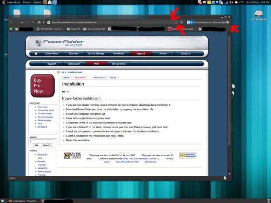This screenshot has width=271, height=203.
Task: Click the PowerFolder logo
Action: (59, 43)
